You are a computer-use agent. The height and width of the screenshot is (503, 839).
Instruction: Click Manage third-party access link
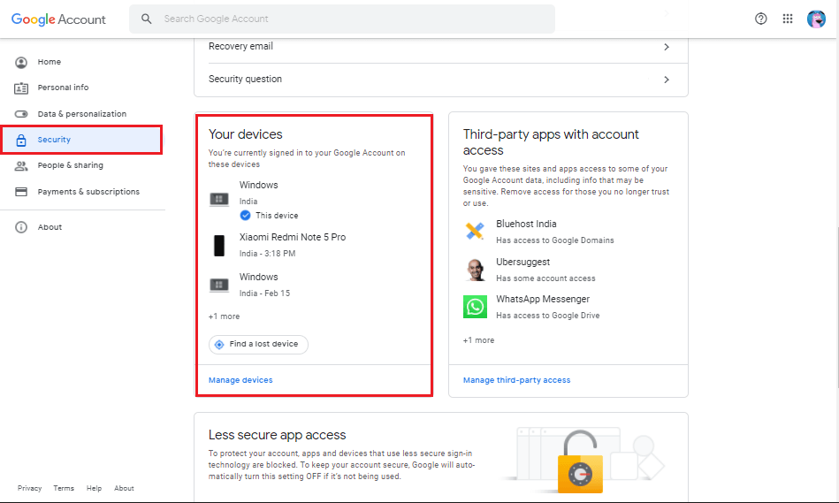point(516,380)
